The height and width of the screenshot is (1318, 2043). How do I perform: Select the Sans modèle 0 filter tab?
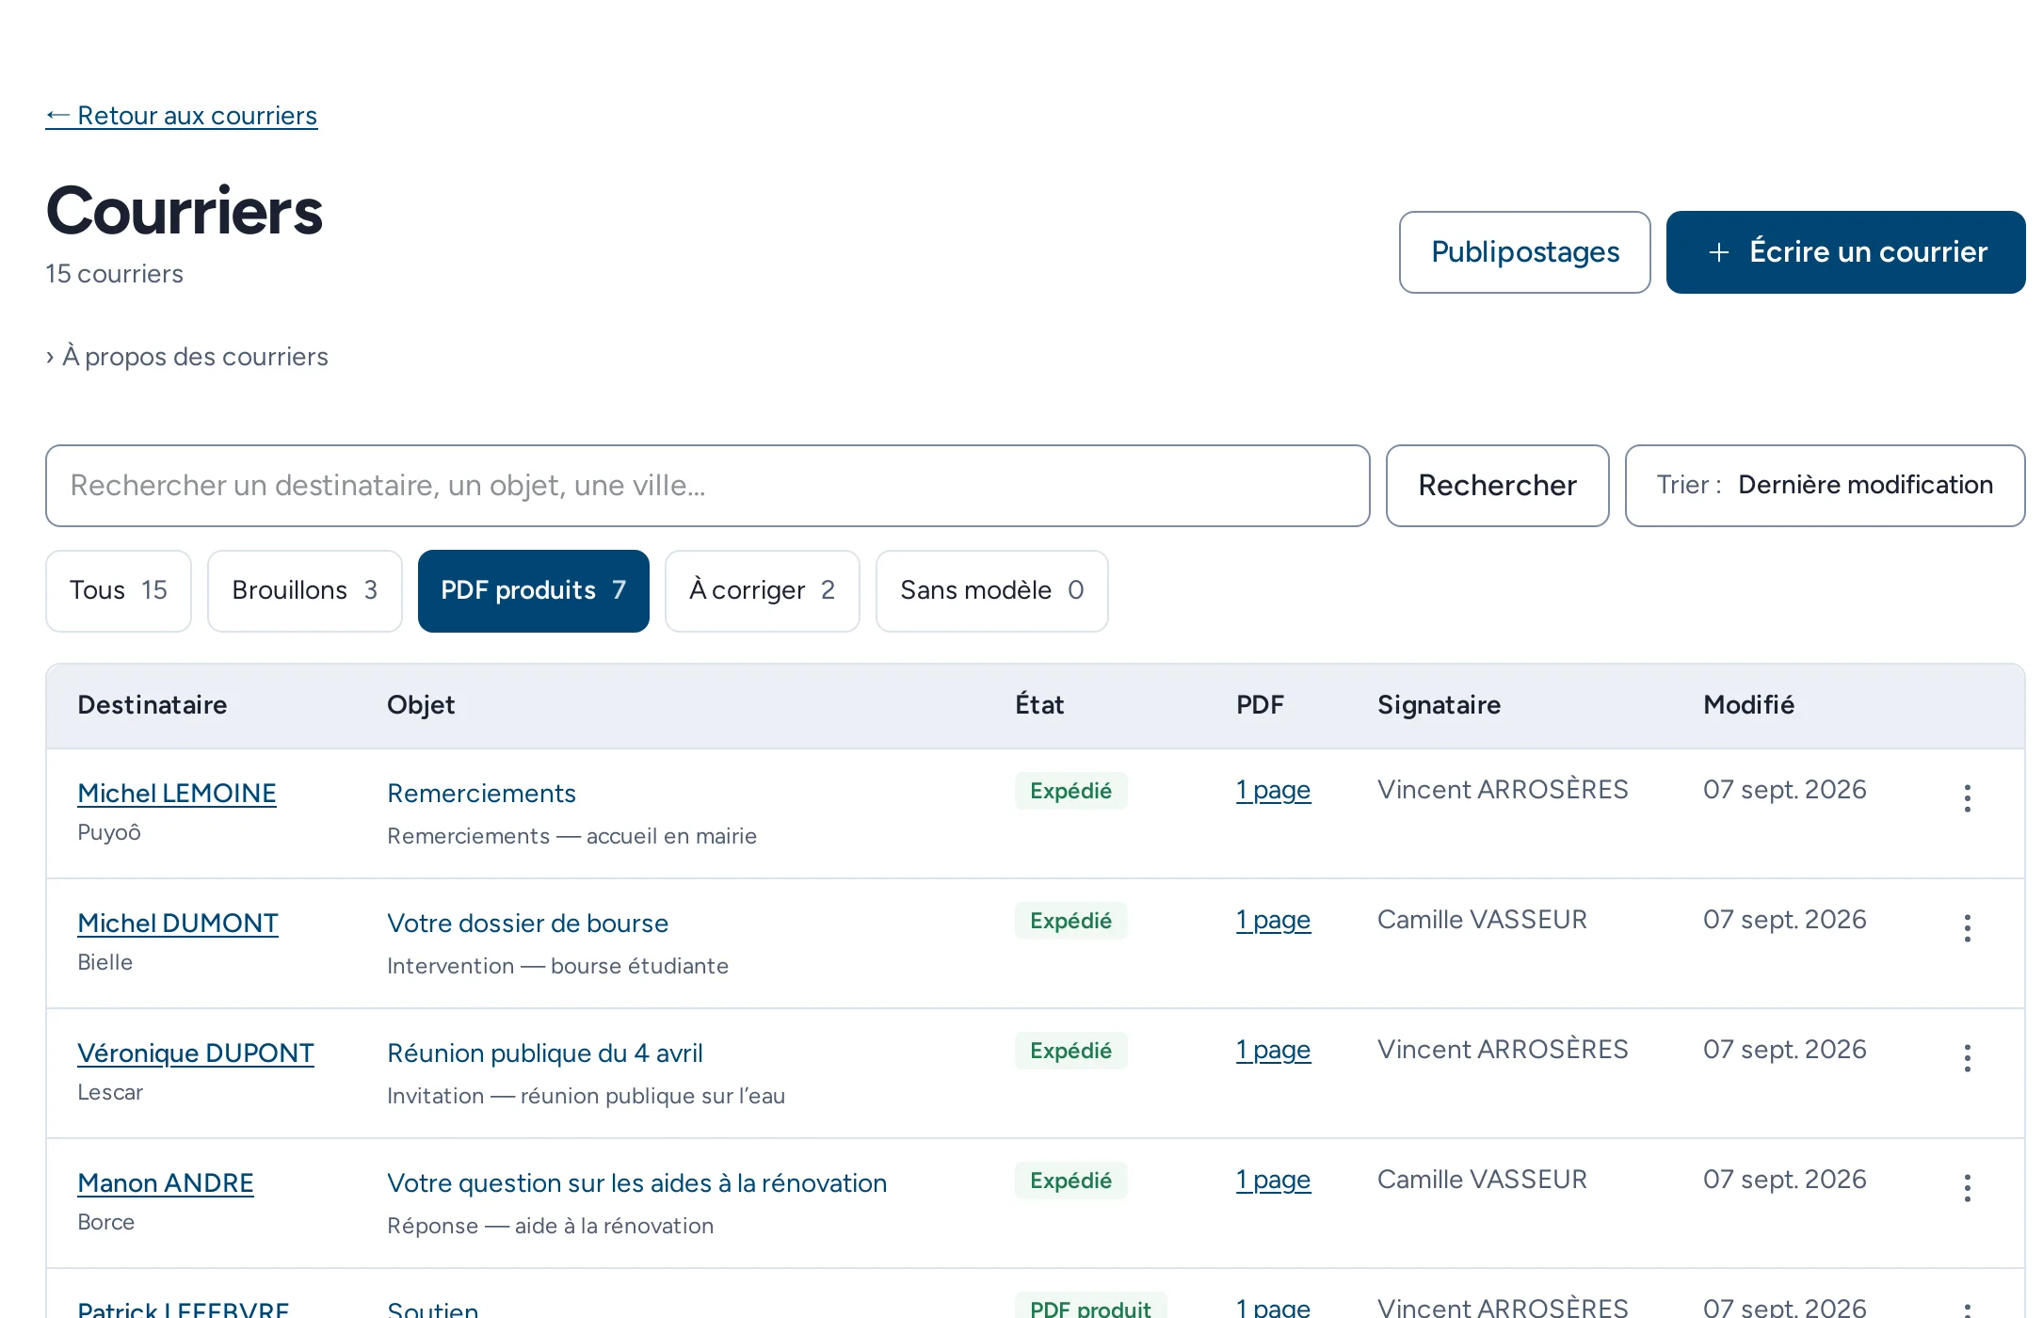click(992, 590)
